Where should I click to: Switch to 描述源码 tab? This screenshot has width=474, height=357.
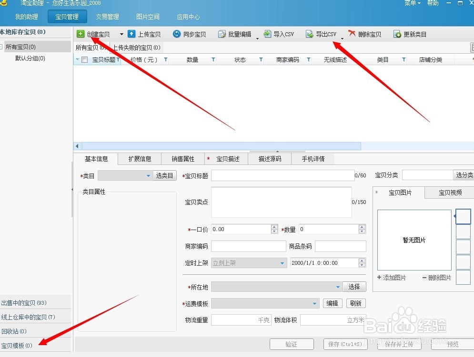coord(270,159)
